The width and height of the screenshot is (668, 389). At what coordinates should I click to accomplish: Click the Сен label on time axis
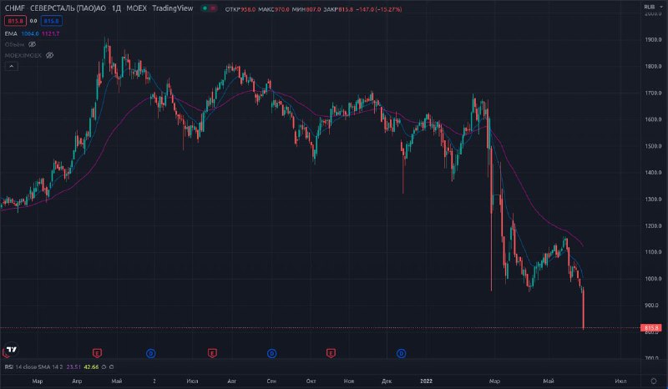click(271, 381)
